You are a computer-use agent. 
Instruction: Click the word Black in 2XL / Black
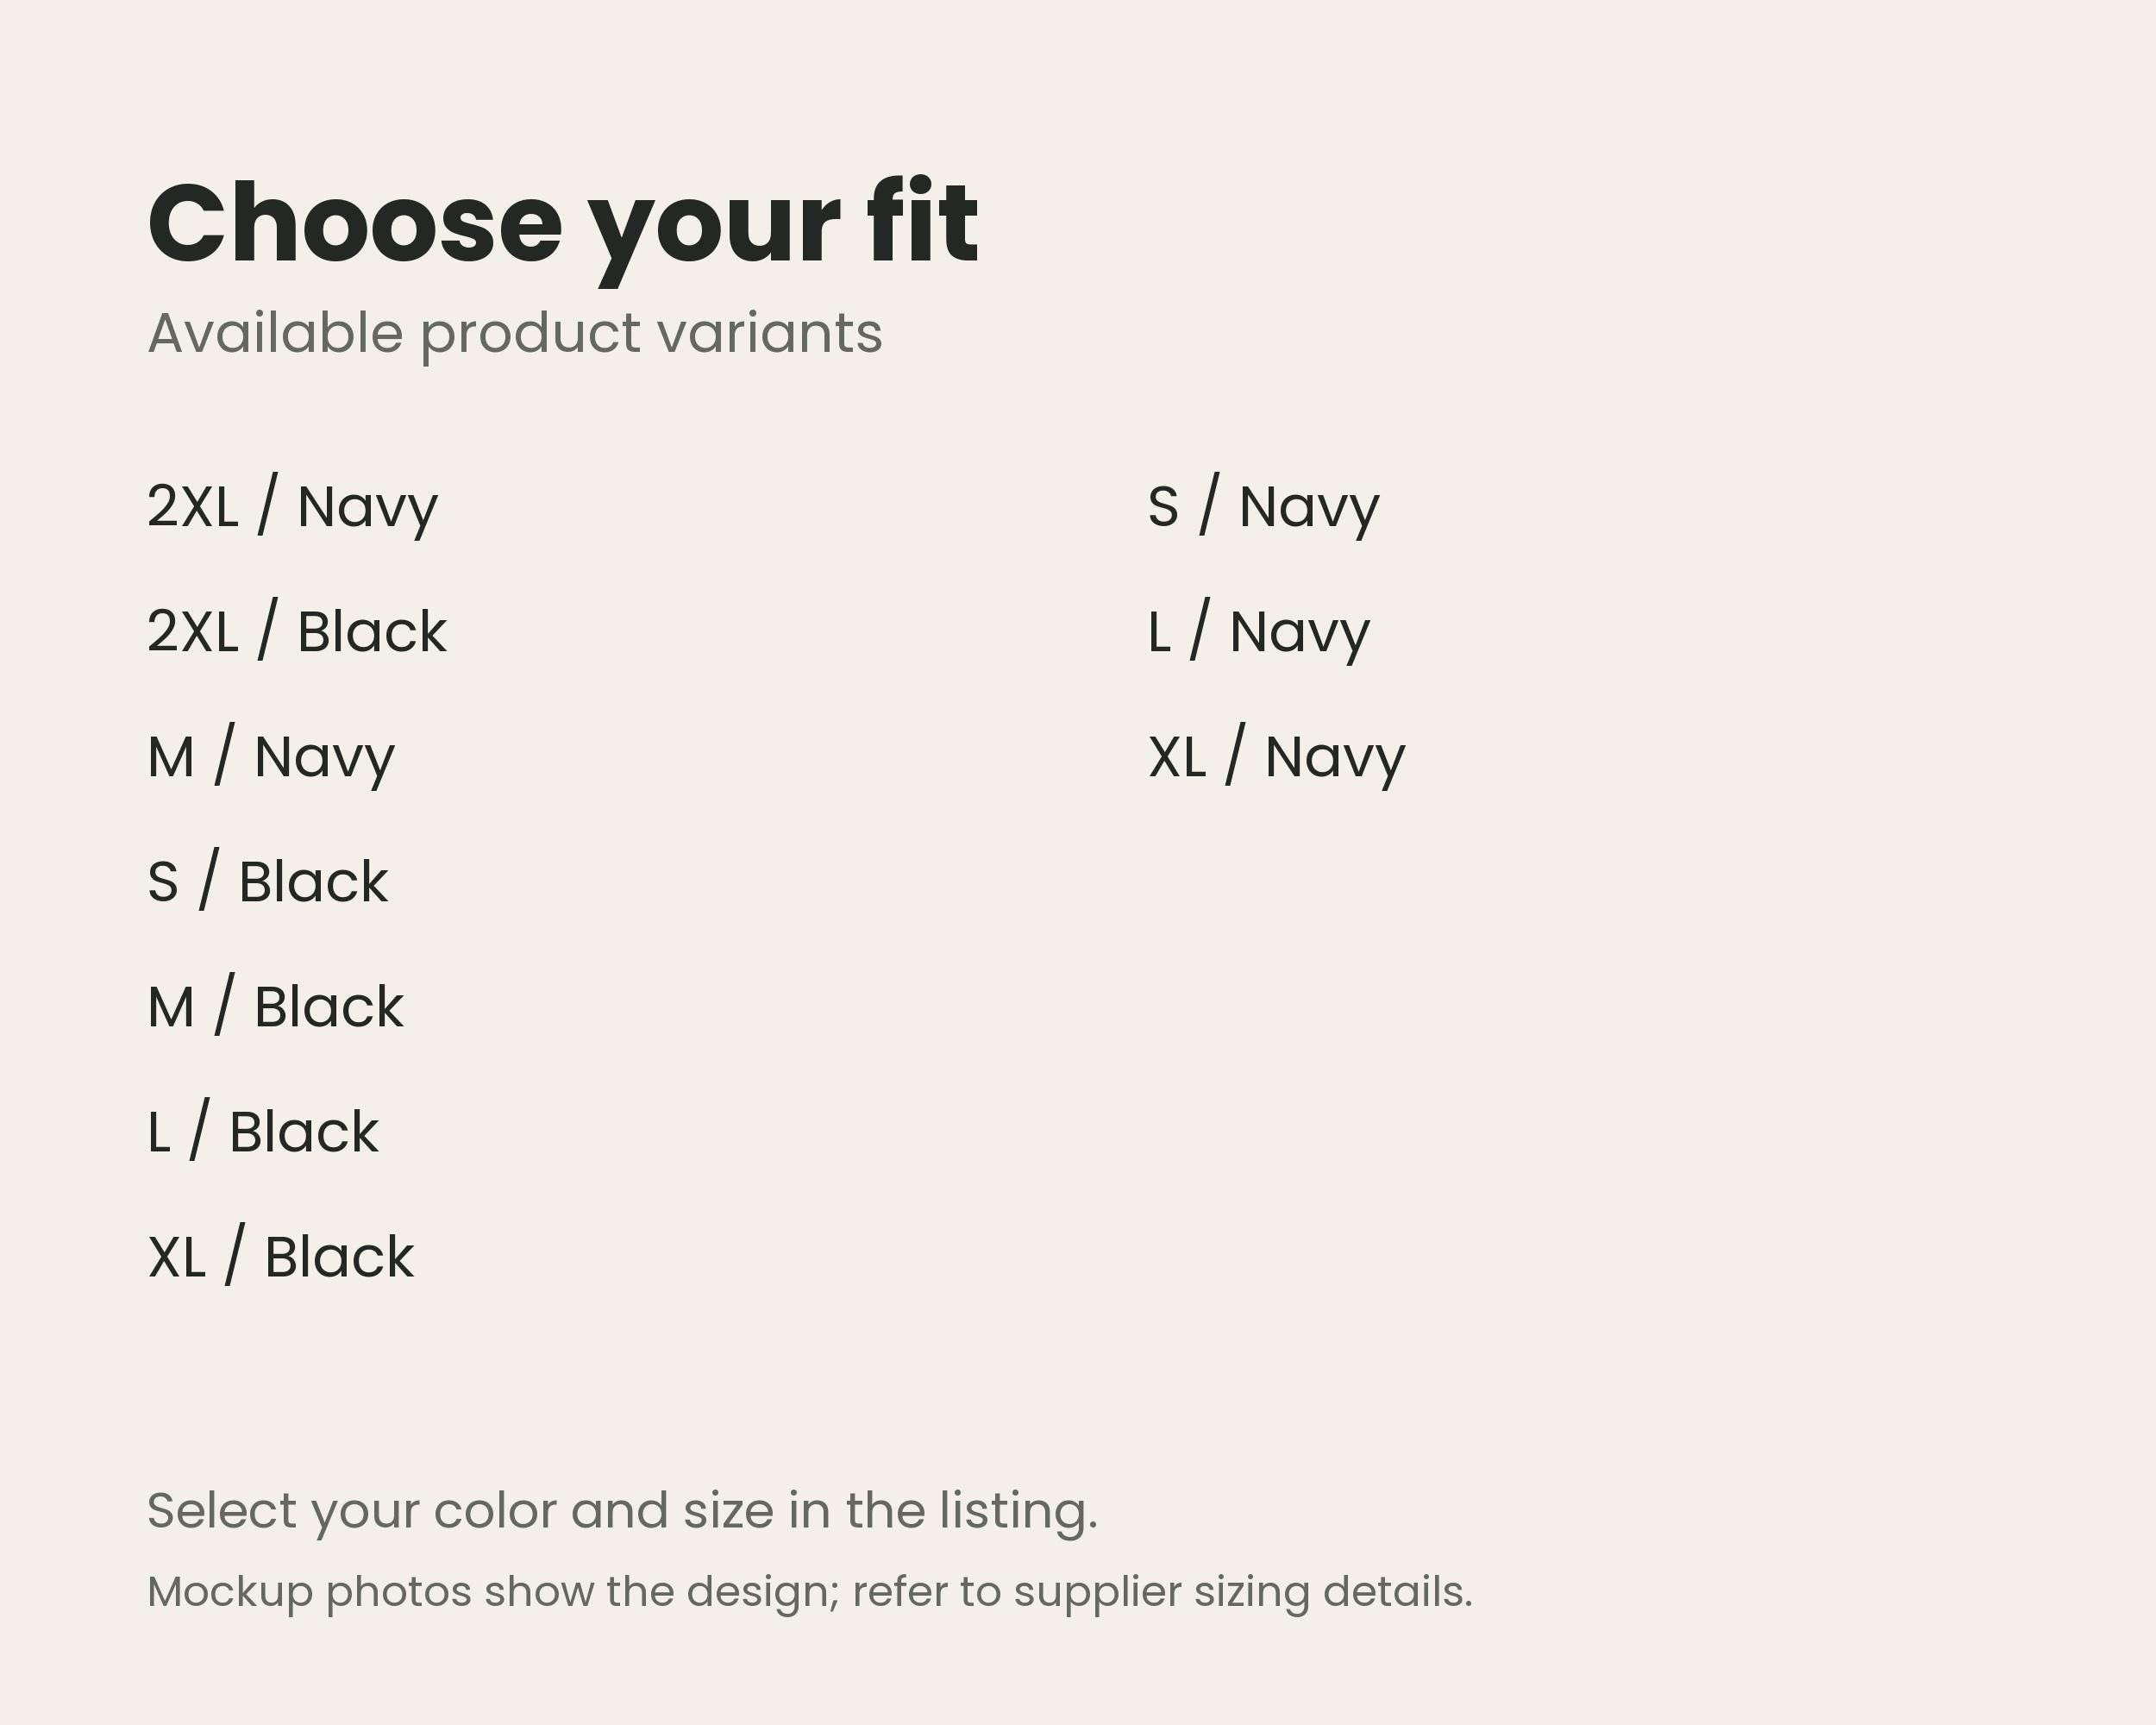coord(372,632)
